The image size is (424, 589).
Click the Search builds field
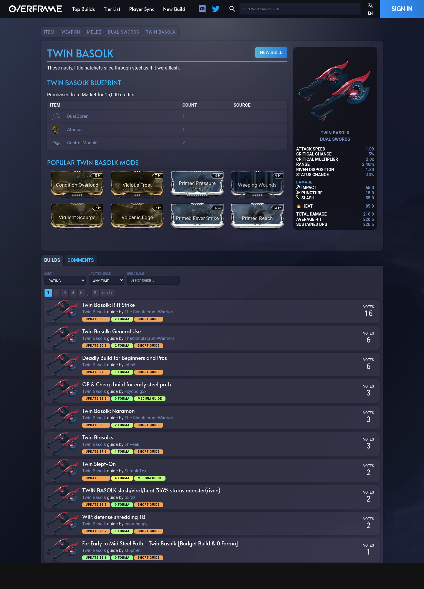click(153, 280)
